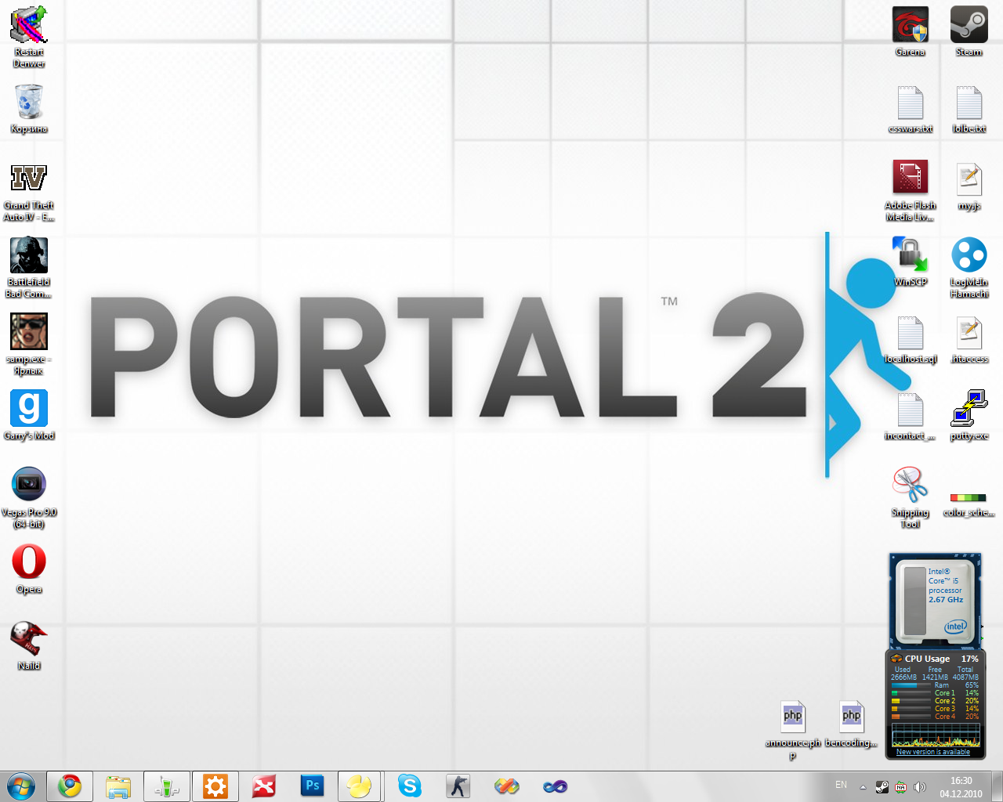Open Windows Explorer from the taskbar
The image size is (1003, 802).
[118, 786]
